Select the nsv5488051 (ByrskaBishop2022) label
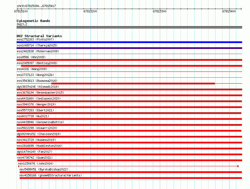The width and height of the screenshot is (250, 189). (x=44, y=169)
